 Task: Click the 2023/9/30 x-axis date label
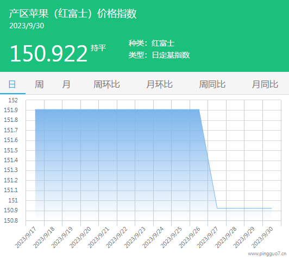tap(262, 238)
